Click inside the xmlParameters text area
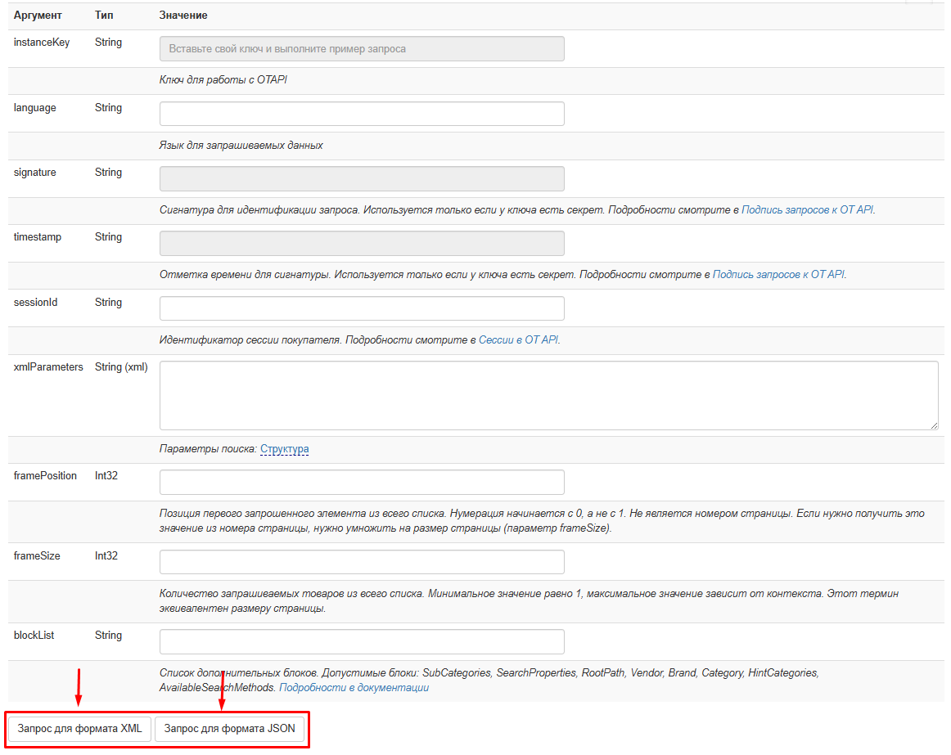Viewport: 951px width, 755px height. (549, 395)
